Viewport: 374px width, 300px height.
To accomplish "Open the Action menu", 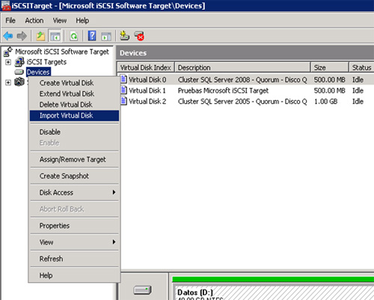I will coord(34,20).
